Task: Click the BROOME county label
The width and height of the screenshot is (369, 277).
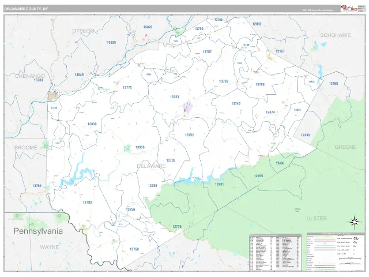Action: [26, 148]
